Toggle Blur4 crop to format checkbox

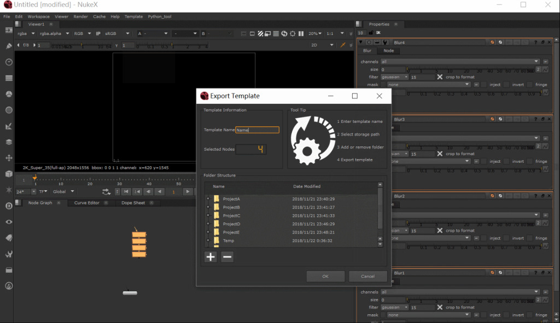[440, 77]
